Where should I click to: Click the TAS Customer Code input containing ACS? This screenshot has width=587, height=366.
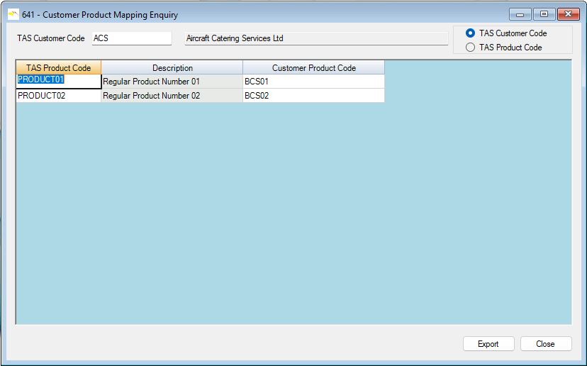point(131,38)
